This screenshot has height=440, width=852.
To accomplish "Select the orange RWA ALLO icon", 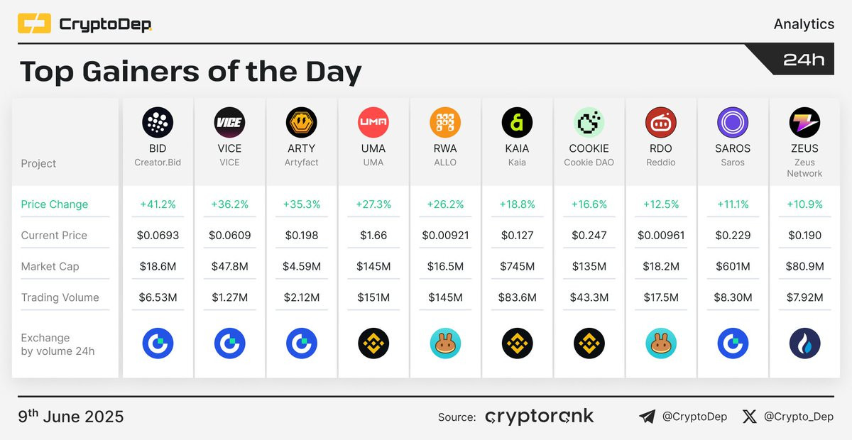I will (x=445, y=123).
